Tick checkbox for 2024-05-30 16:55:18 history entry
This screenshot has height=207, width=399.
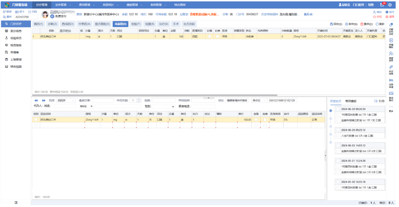coord(338,182)
